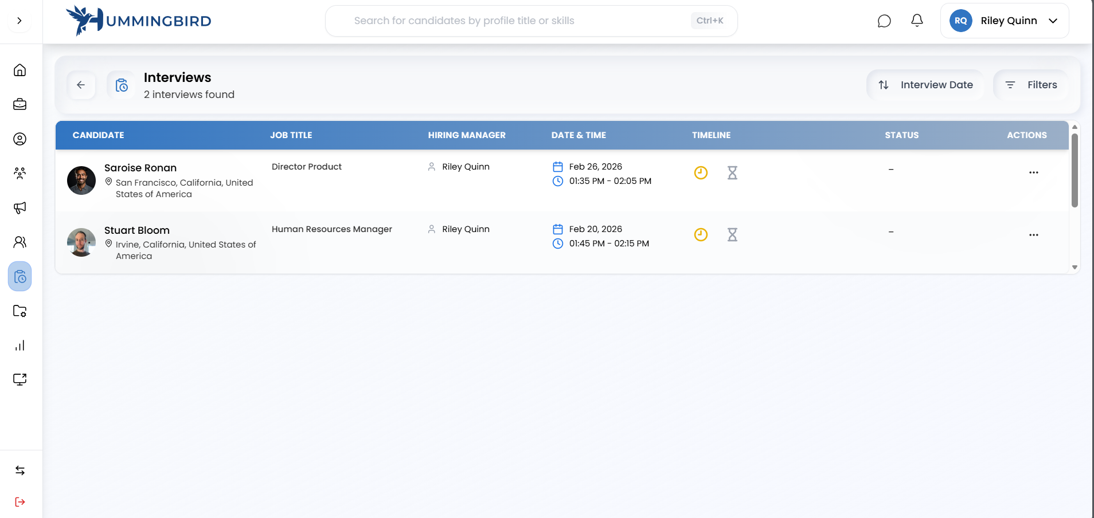Go back using the arrow button
Viewport: 1094px width, 518px height.
click(81, 85)
